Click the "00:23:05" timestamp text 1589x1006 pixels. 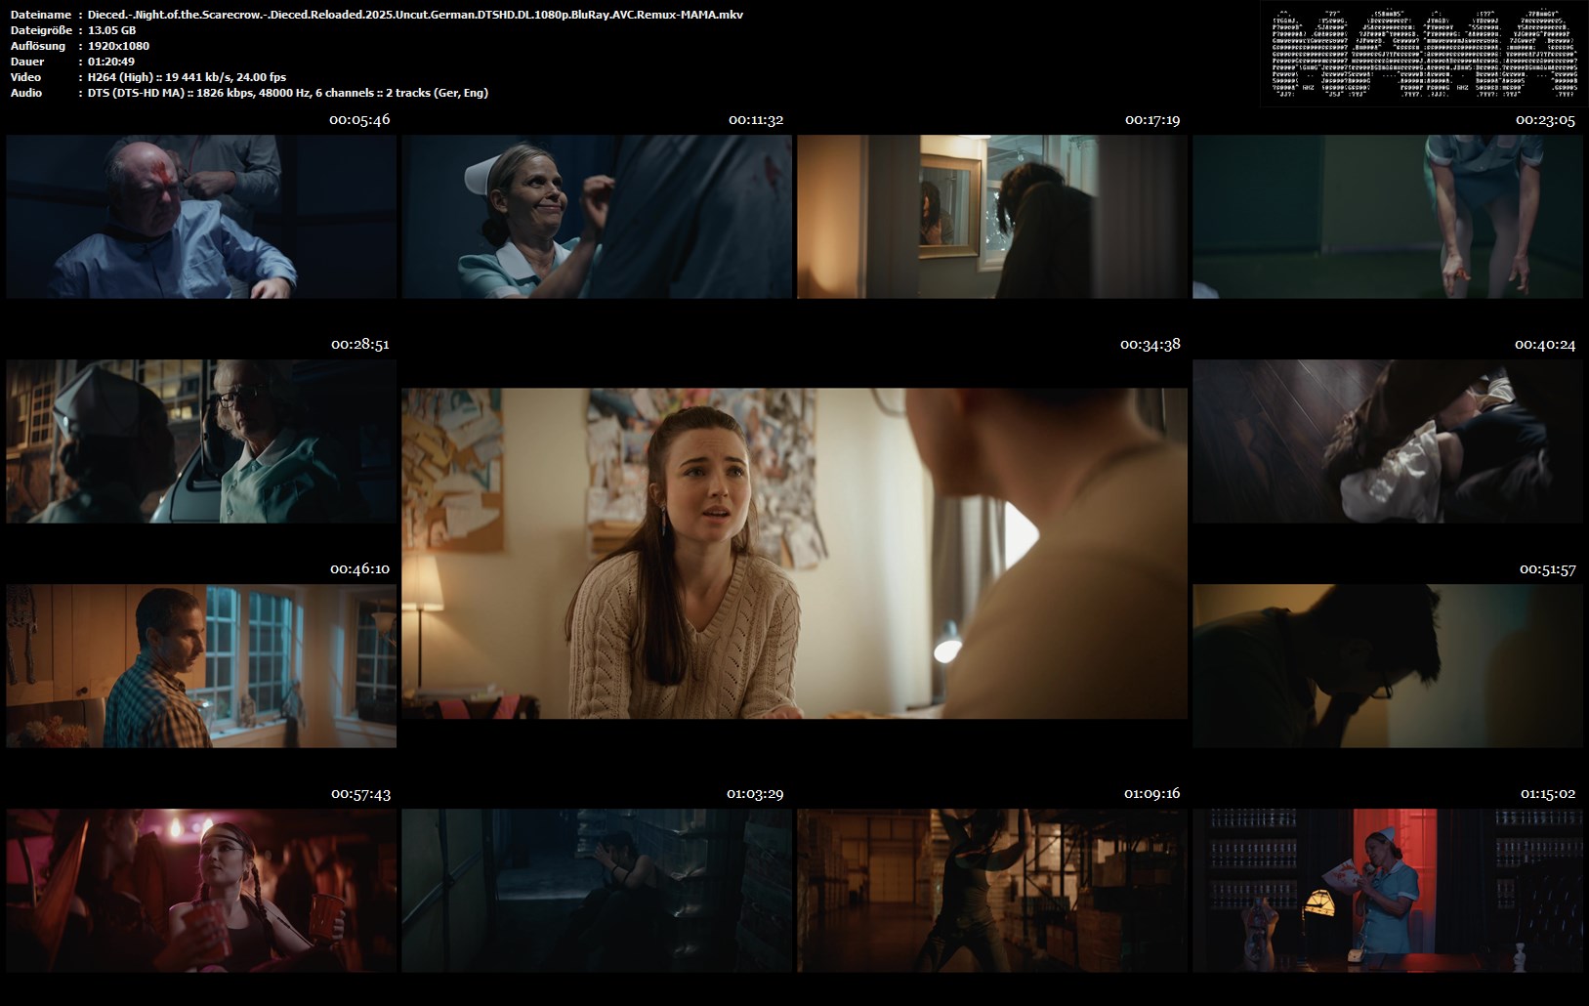pyautogui.click(x=1546, y=120)
